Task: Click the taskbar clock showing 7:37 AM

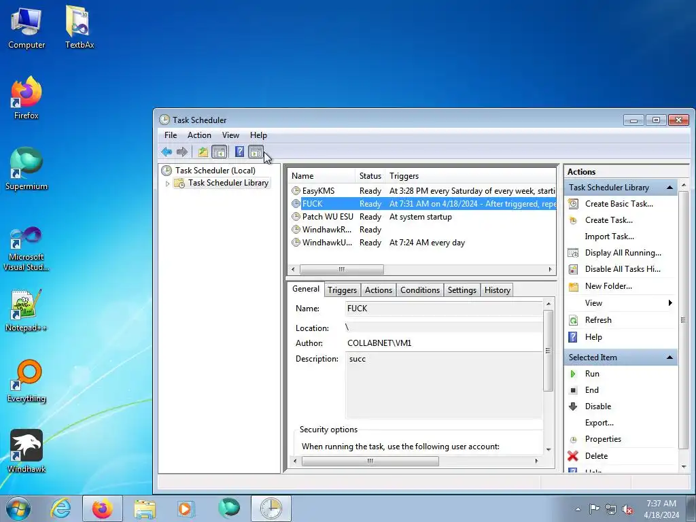Action: (661, 509)
